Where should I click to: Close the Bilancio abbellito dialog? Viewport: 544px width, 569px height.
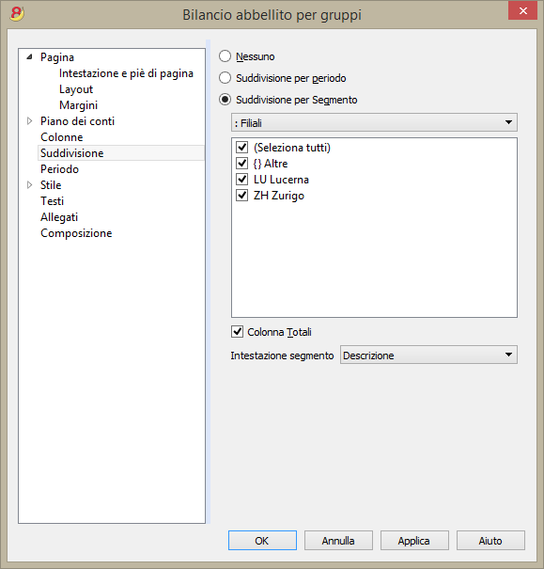pos(522,11)
